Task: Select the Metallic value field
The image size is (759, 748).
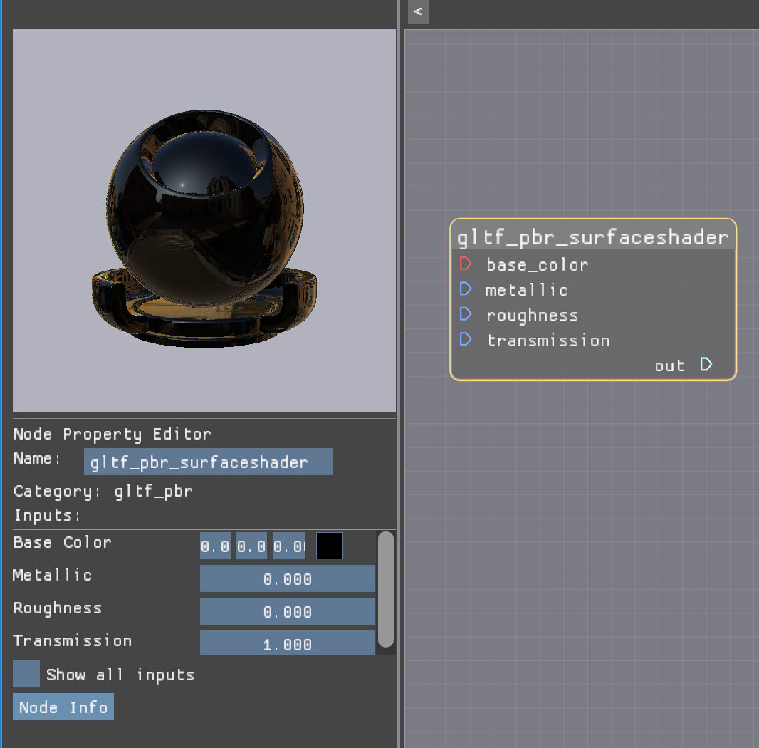Action: pyautogui.click(x=287, y=578)
